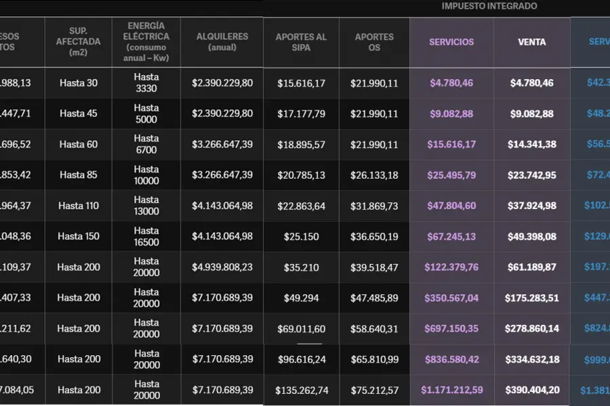Click the IMPUESTO INTEGRADO header

489,6
